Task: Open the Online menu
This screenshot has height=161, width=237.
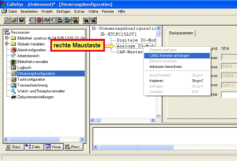Action: point(93,11)
